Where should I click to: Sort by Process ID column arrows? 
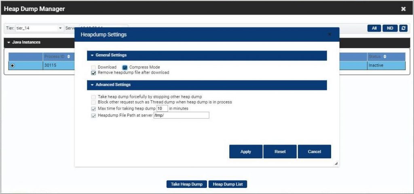tap(69, 57)
